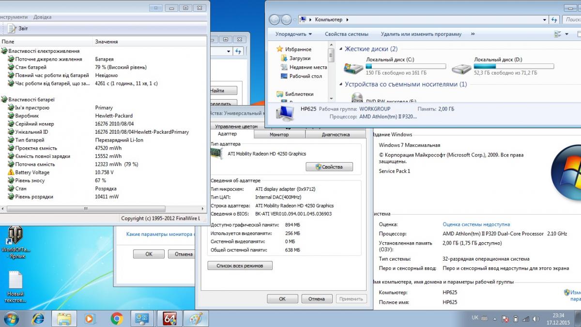This screenshot has width=581, height=327.
Task: Open the Windows Start menu
Action: (11, 318)
